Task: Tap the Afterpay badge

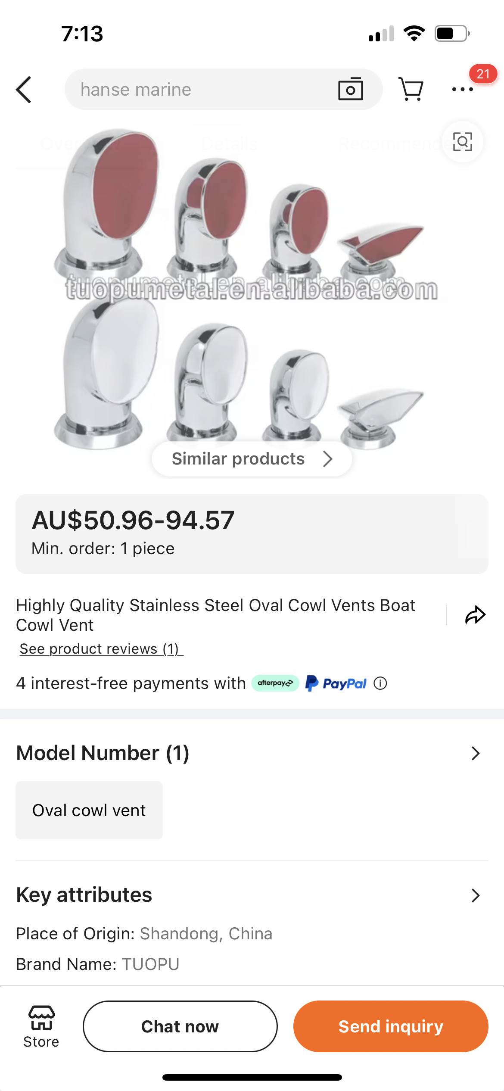Action: click(275, 683)
